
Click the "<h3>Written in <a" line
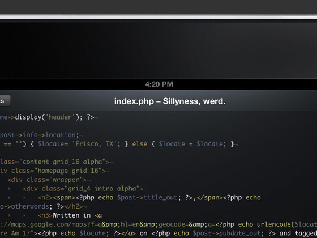pyautogui.click(x=70, y=215)
